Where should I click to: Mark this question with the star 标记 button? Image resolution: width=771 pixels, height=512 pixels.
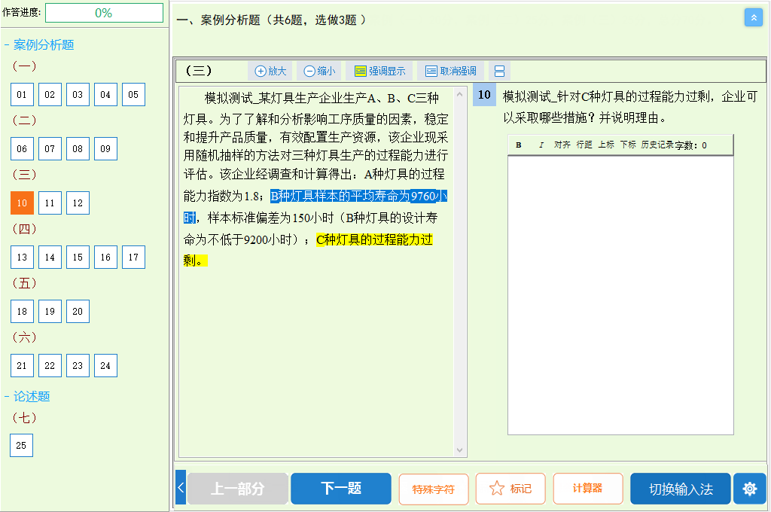pyautogui.click(x=510, y=489)
